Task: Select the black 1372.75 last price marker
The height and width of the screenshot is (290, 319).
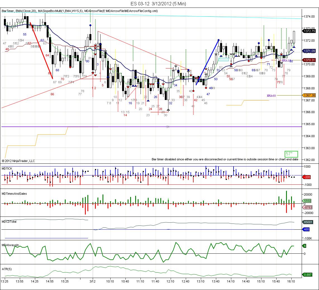Action: [x=309, y=31]
